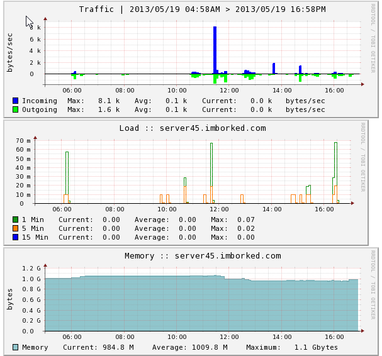Click the 12:00 label on Traffic x-axis
This screenshot has width=382, height=356.
tap(229, 91)
